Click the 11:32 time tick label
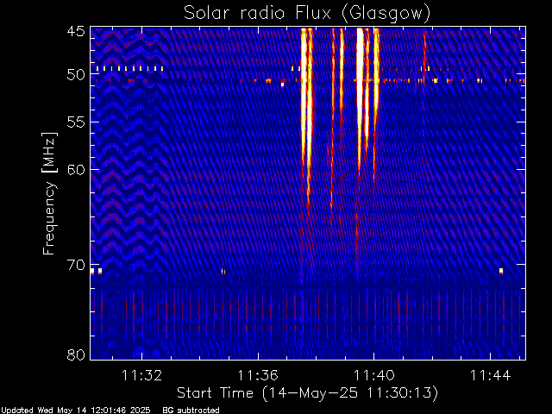This screenshot has width=552, height=414. point(141,376)
